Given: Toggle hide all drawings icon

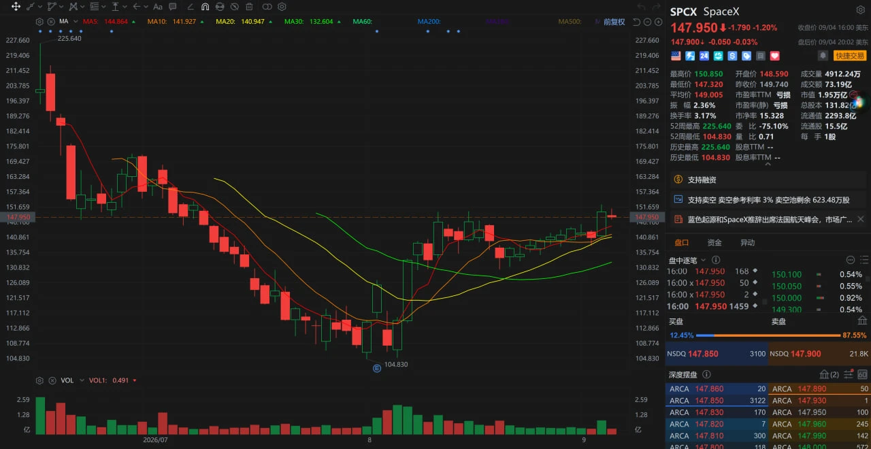Looking at the screenshot, I should 235,7.
